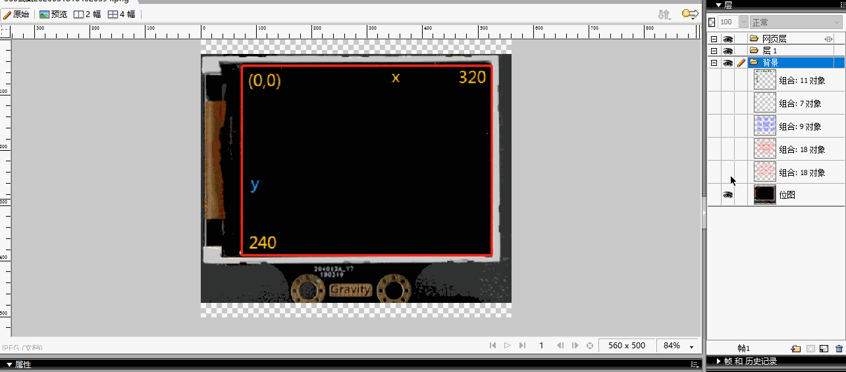Open the quick export button in the document toolbar

click(689, 14)
